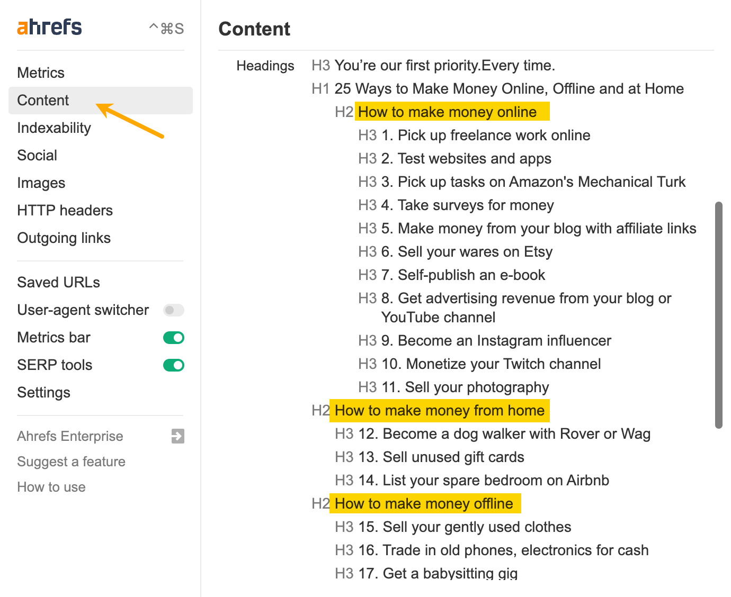This screenshot has width=731, height=597.
Task: Turn off the SERP tools toggle
Action: pyautogui.click(x=173, y=365)
